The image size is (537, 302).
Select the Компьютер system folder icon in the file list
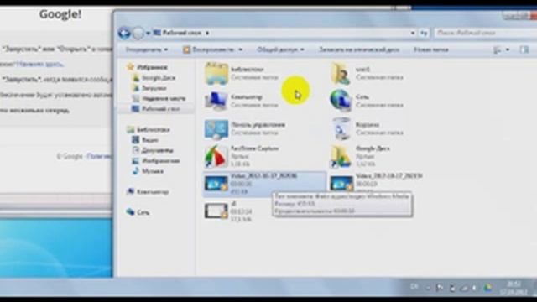[x=216, y=101]
